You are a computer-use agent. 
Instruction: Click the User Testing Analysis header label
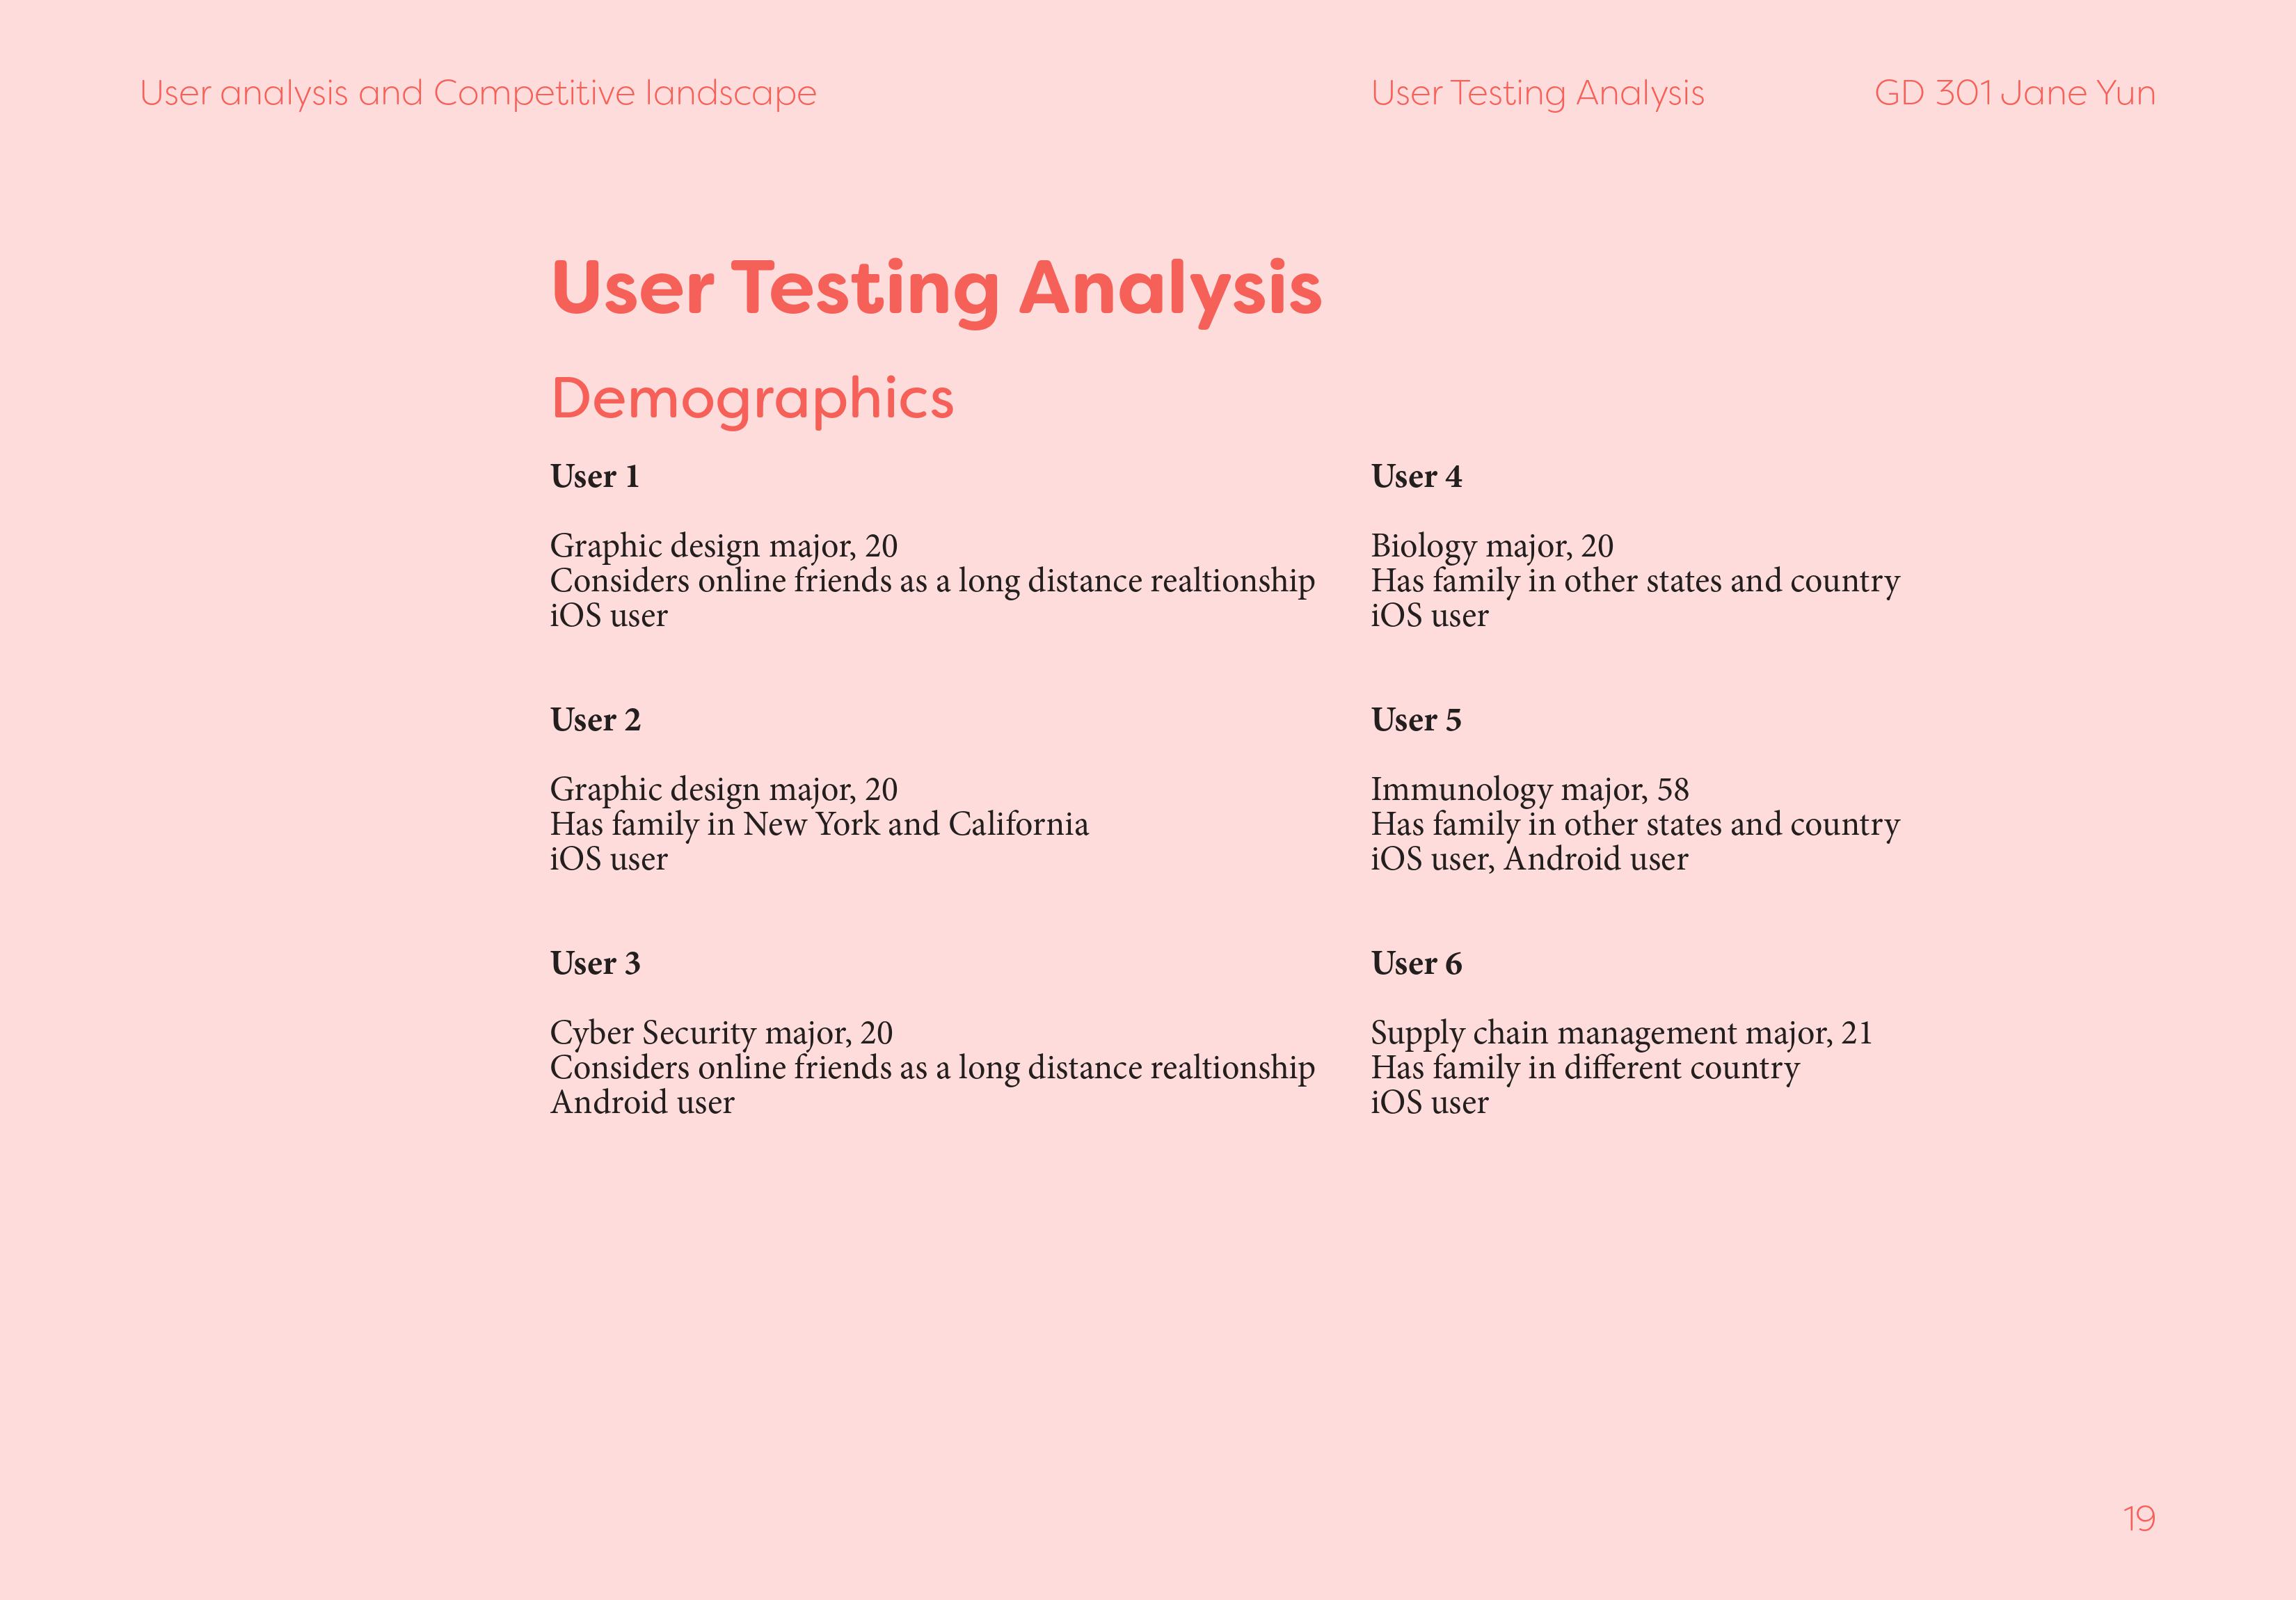1537,93
